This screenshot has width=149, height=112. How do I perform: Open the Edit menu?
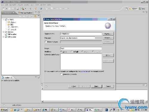tap(7, 5)
